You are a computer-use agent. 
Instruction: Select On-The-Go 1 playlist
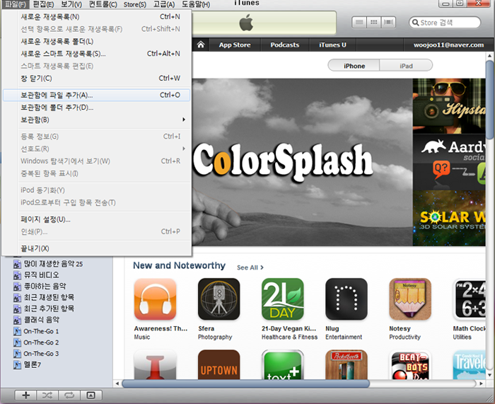click(x=41, y=331)
